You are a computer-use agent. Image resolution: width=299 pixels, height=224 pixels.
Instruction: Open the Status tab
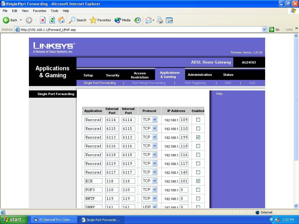[228, 75]
